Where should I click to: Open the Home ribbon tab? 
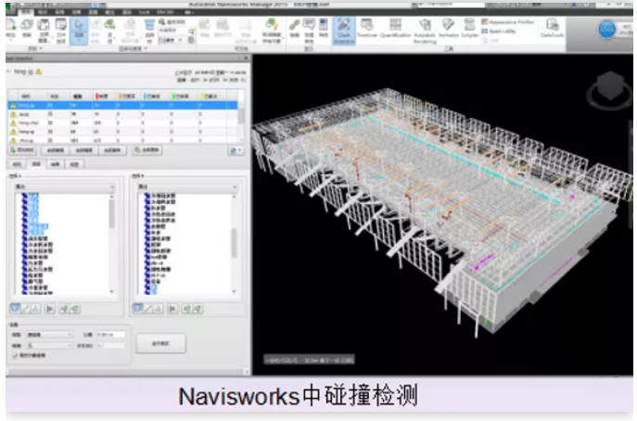[26, 12]
